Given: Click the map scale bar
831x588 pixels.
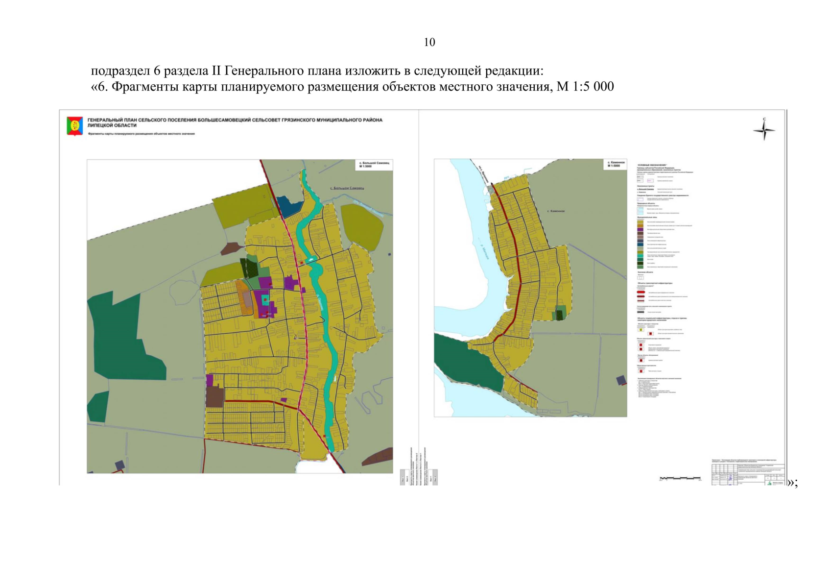Looking at the screenshot, I should tap(680, 478).
